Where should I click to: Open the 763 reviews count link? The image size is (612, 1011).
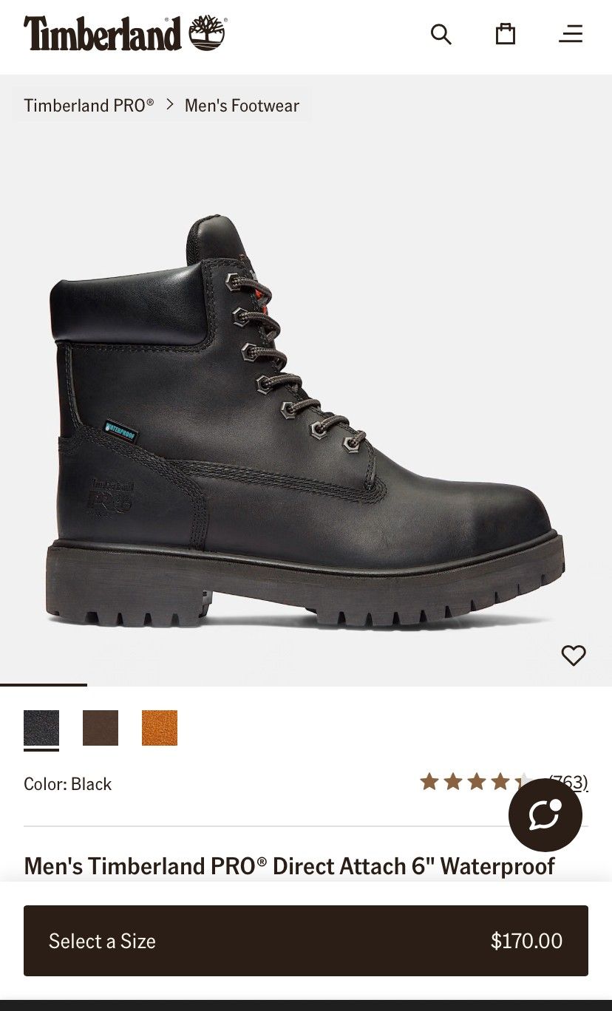pyautogui.click(x=568, y=782)
